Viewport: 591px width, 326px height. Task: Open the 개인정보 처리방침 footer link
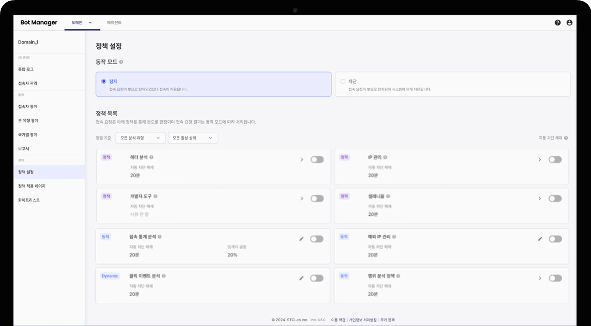(x=363, y=320)
